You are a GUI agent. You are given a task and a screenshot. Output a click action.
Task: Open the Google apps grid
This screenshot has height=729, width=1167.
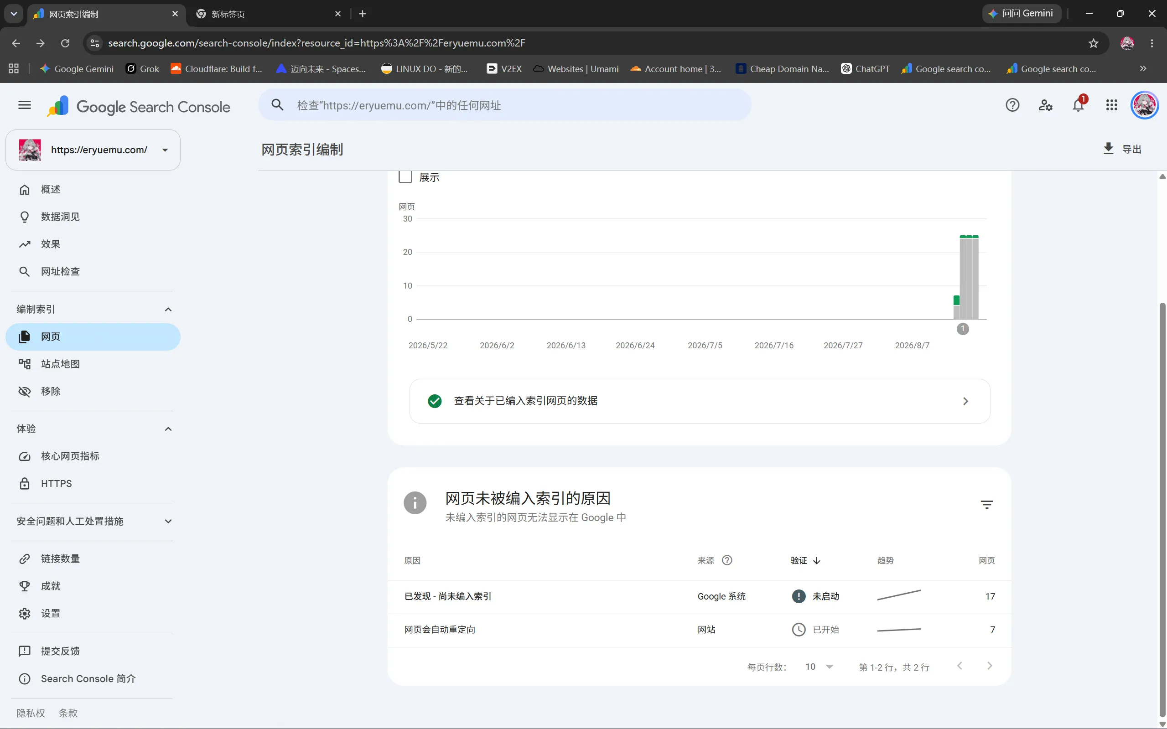pyautogui.click(x=1111, y=105)
